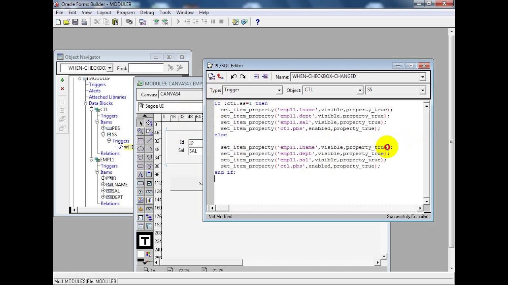Image resolution: width=508 pixels, height=285 pixels.
Task: Open the Program menu
Action: (126, 12)
